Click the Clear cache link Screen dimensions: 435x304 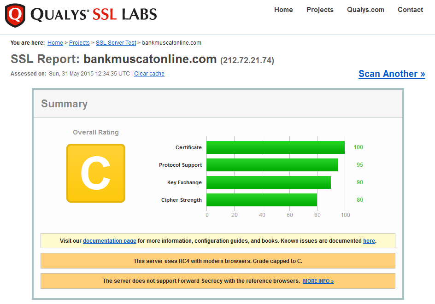149,74
